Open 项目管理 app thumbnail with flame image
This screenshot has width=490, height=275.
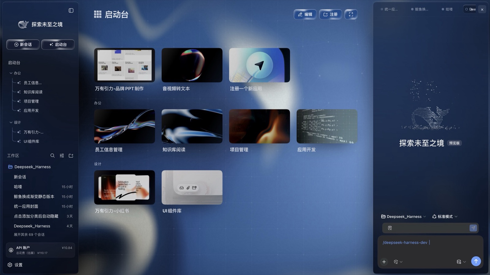[x=259, y=126]
